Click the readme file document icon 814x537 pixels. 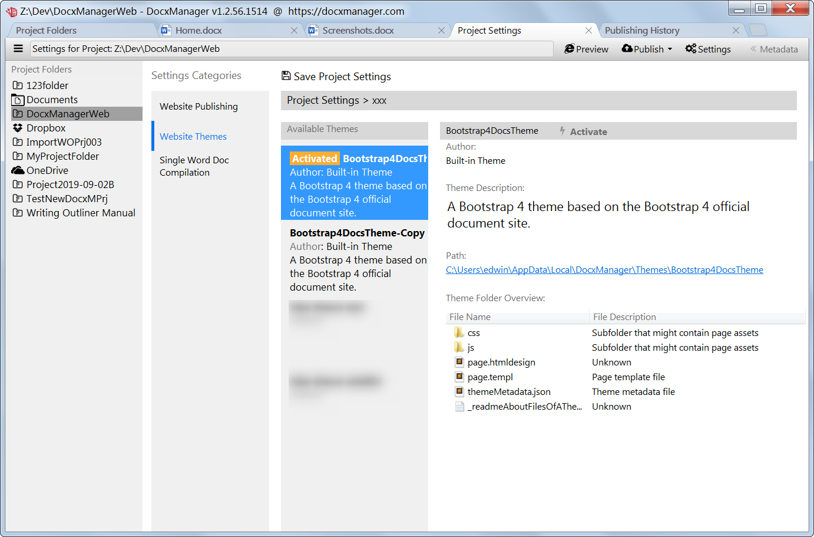pyautogui.click(x=459, y=406)
